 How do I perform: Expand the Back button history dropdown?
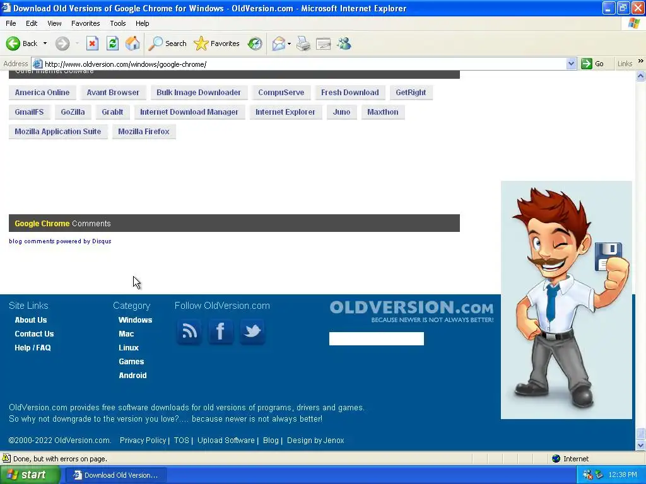[45, 43]
